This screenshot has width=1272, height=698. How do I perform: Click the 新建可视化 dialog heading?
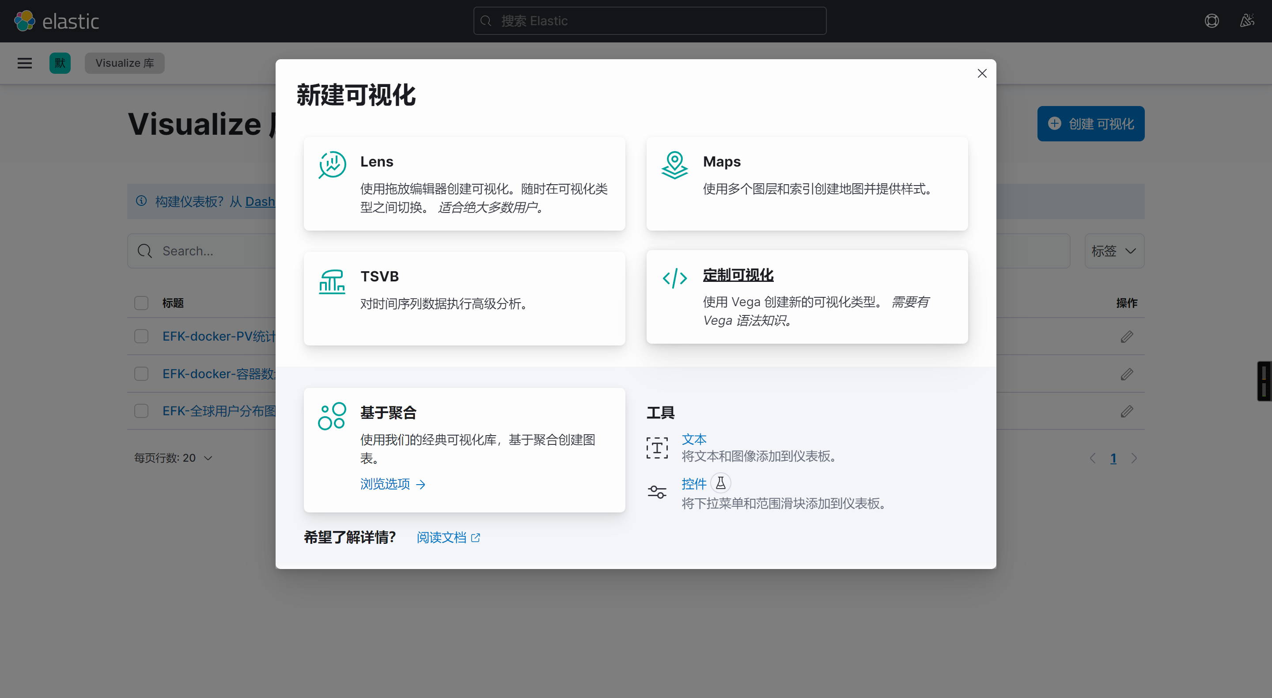(356, 95)
